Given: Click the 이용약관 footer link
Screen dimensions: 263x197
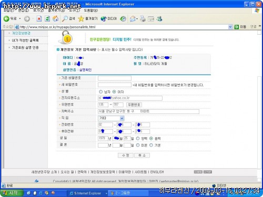Looking at the screenshot, I should [x=125, y=172].
